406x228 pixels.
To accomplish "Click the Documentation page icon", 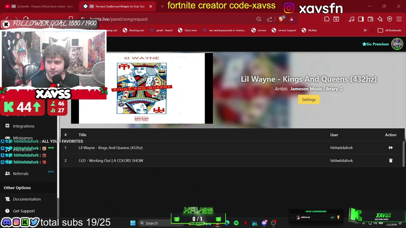I will tap(7, 199).
